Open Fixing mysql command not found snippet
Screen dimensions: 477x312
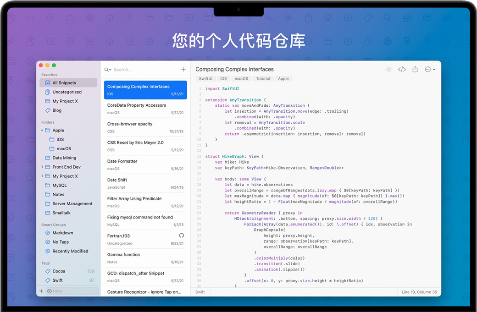tap(145, 221)
